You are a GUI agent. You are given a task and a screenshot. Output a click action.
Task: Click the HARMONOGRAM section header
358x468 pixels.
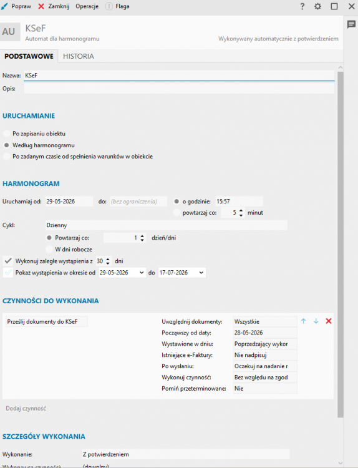tap(31, 183)
